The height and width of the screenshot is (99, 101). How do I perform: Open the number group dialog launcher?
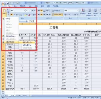point(78,18)
